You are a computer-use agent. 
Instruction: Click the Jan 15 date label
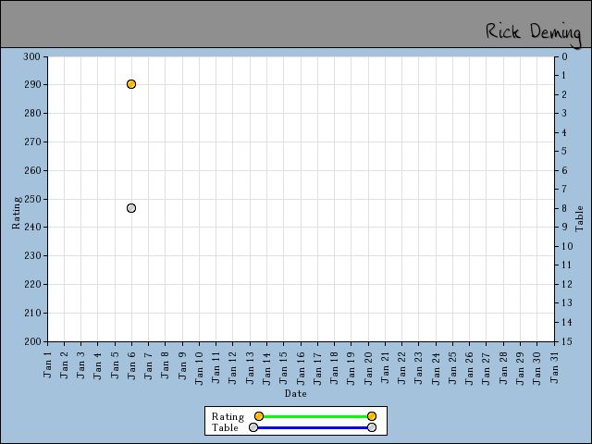[x=284, y=368]
